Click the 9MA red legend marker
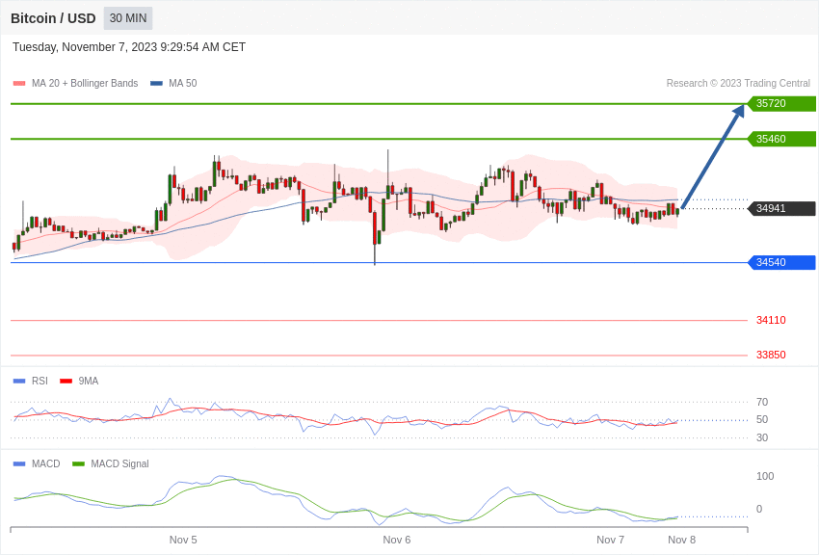This screenshot has height=555, width=819. pos(66,382)
